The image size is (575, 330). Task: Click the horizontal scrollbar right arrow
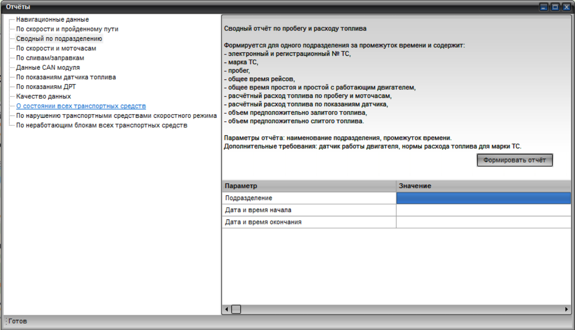click(x=566, y=309)
